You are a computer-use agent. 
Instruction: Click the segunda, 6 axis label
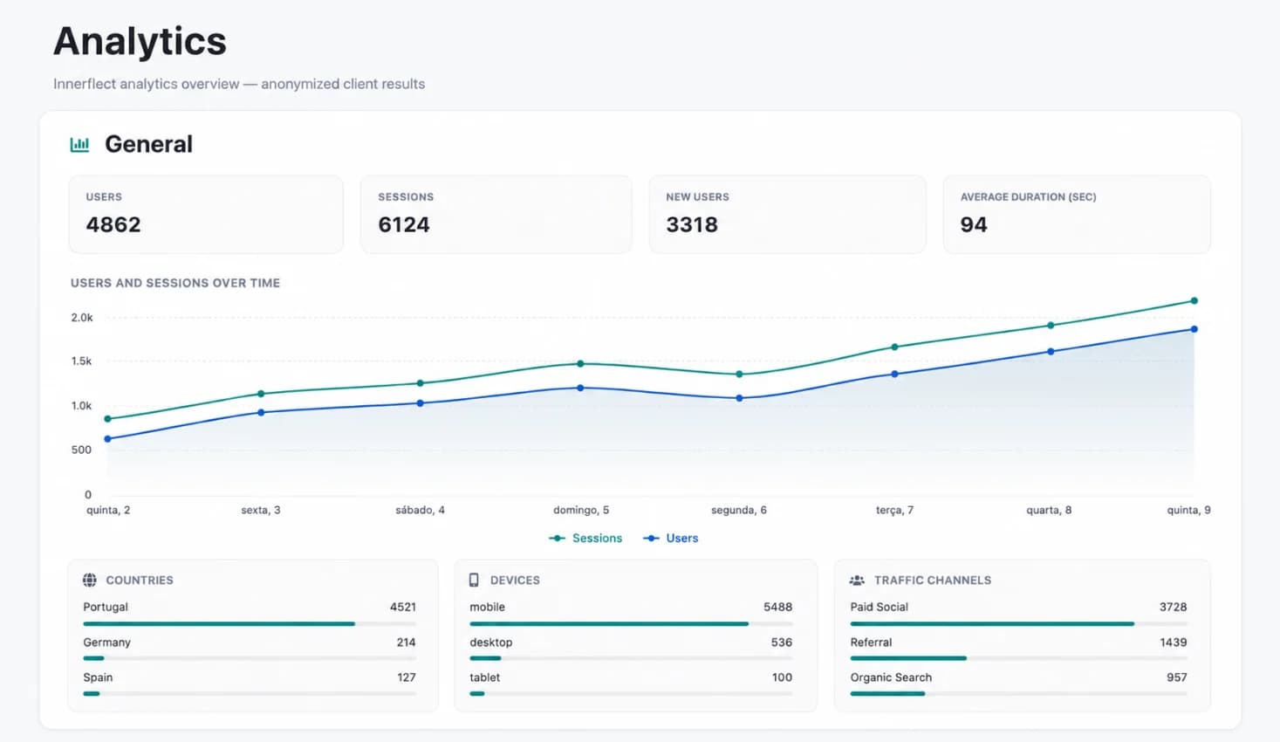739,510
